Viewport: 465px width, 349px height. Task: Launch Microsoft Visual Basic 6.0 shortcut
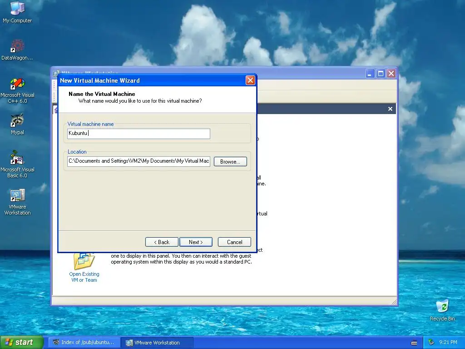[x=17, y=164]
